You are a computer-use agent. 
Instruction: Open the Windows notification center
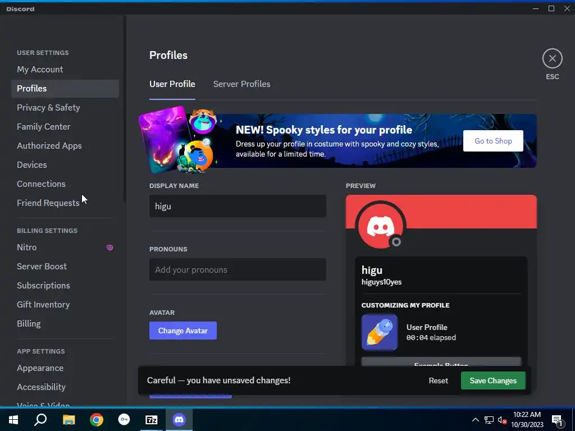[558, 420]
